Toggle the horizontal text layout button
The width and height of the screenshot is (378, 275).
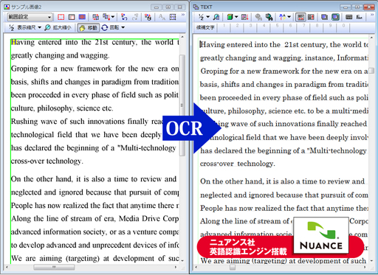click(x=300, y=17)
